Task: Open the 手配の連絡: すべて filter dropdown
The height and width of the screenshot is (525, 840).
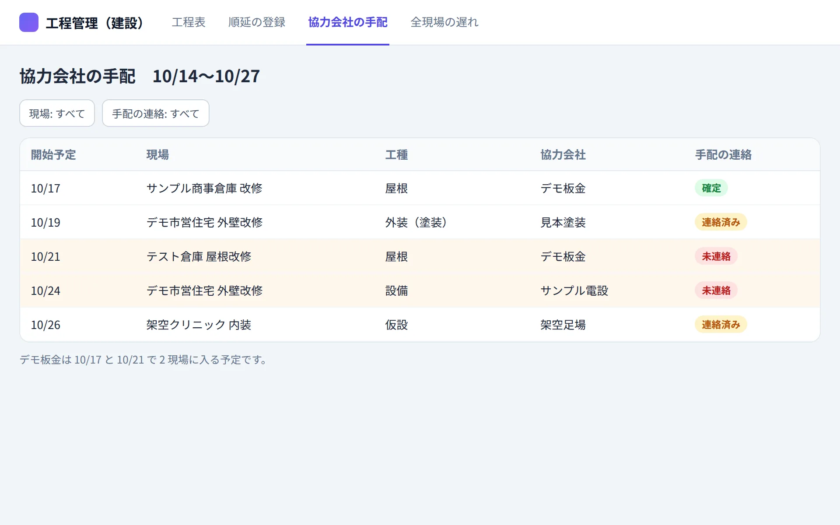Action: 156,113
